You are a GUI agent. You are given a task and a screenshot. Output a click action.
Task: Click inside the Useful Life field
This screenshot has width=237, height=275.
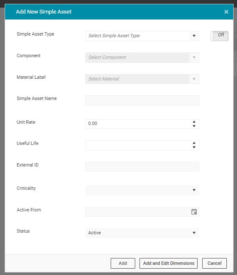(x=138, y=145)
